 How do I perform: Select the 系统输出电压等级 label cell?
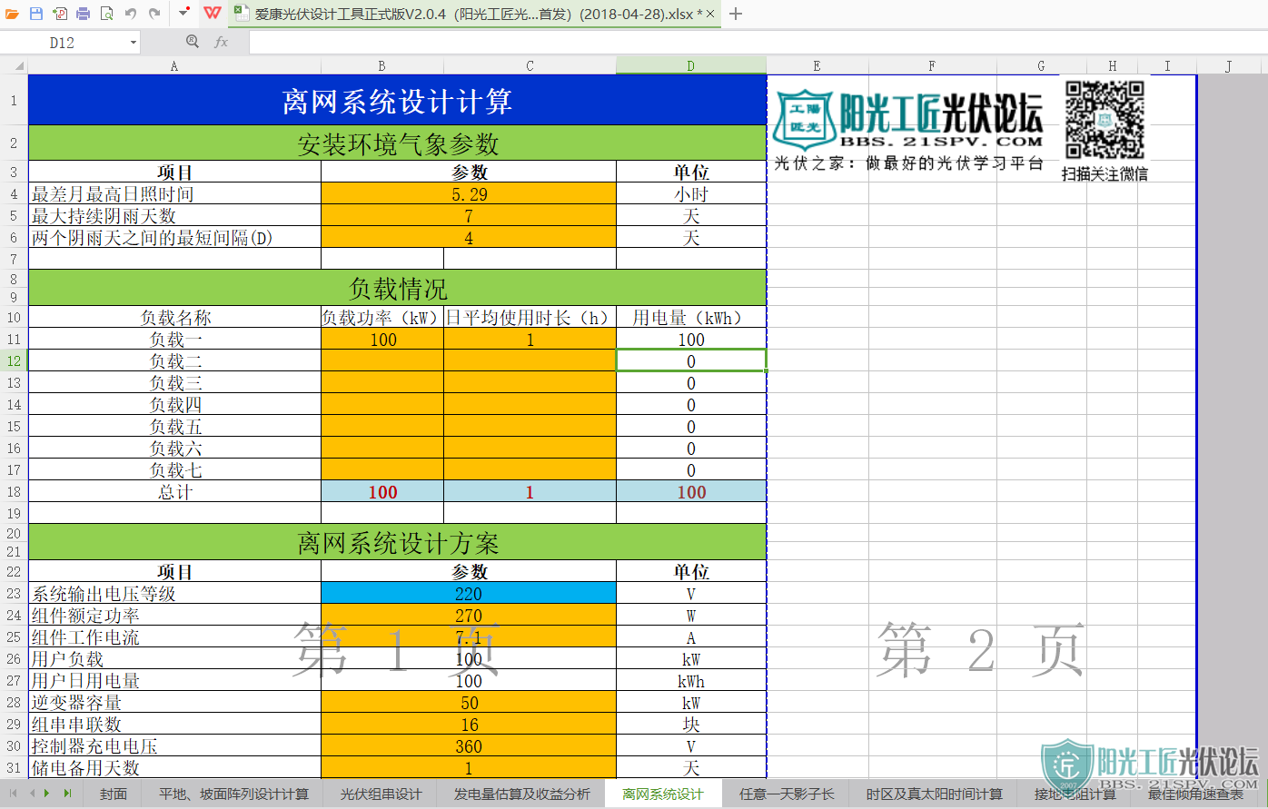175,593
